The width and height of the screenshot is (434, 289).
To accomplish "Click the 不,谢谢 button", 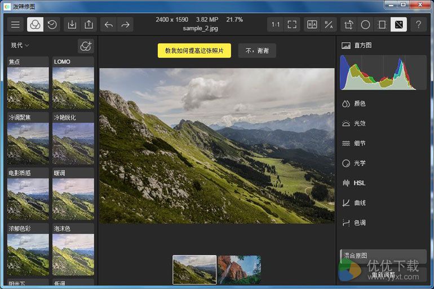I will click(x=257, y=51).
